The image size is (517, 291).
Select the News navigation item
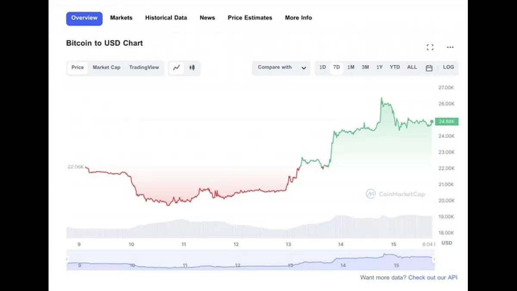click(x=207, y=18)
